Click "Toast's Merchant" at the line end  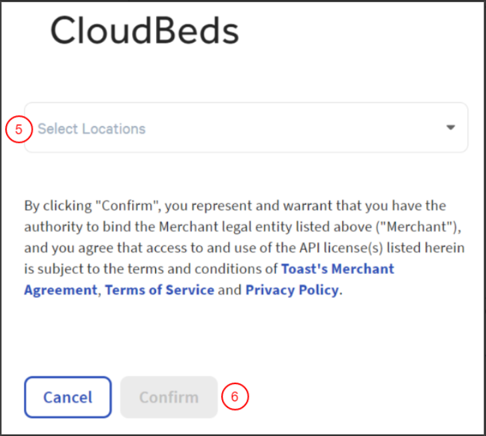337,269
